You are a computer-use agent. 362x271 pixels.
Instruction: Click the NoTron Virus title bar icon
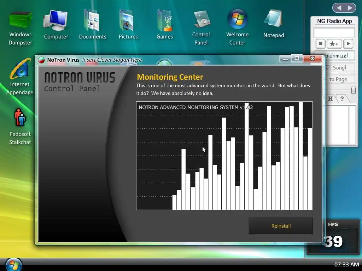[42, 60]
